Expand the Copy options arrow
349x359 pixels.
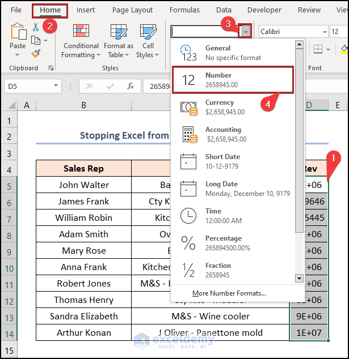click(x=45, y=41)
